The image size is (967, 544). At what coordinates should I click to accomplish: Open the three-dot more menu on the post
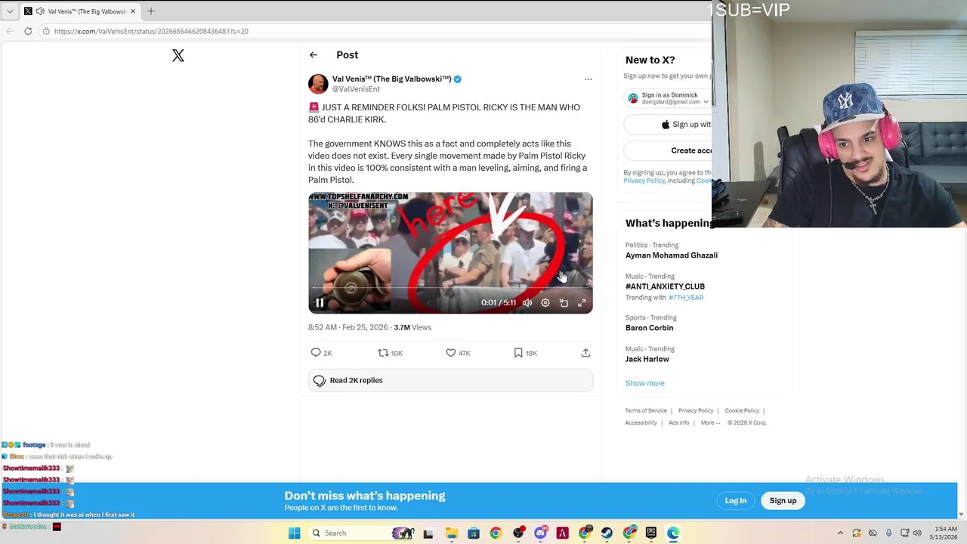click(588, 79)
